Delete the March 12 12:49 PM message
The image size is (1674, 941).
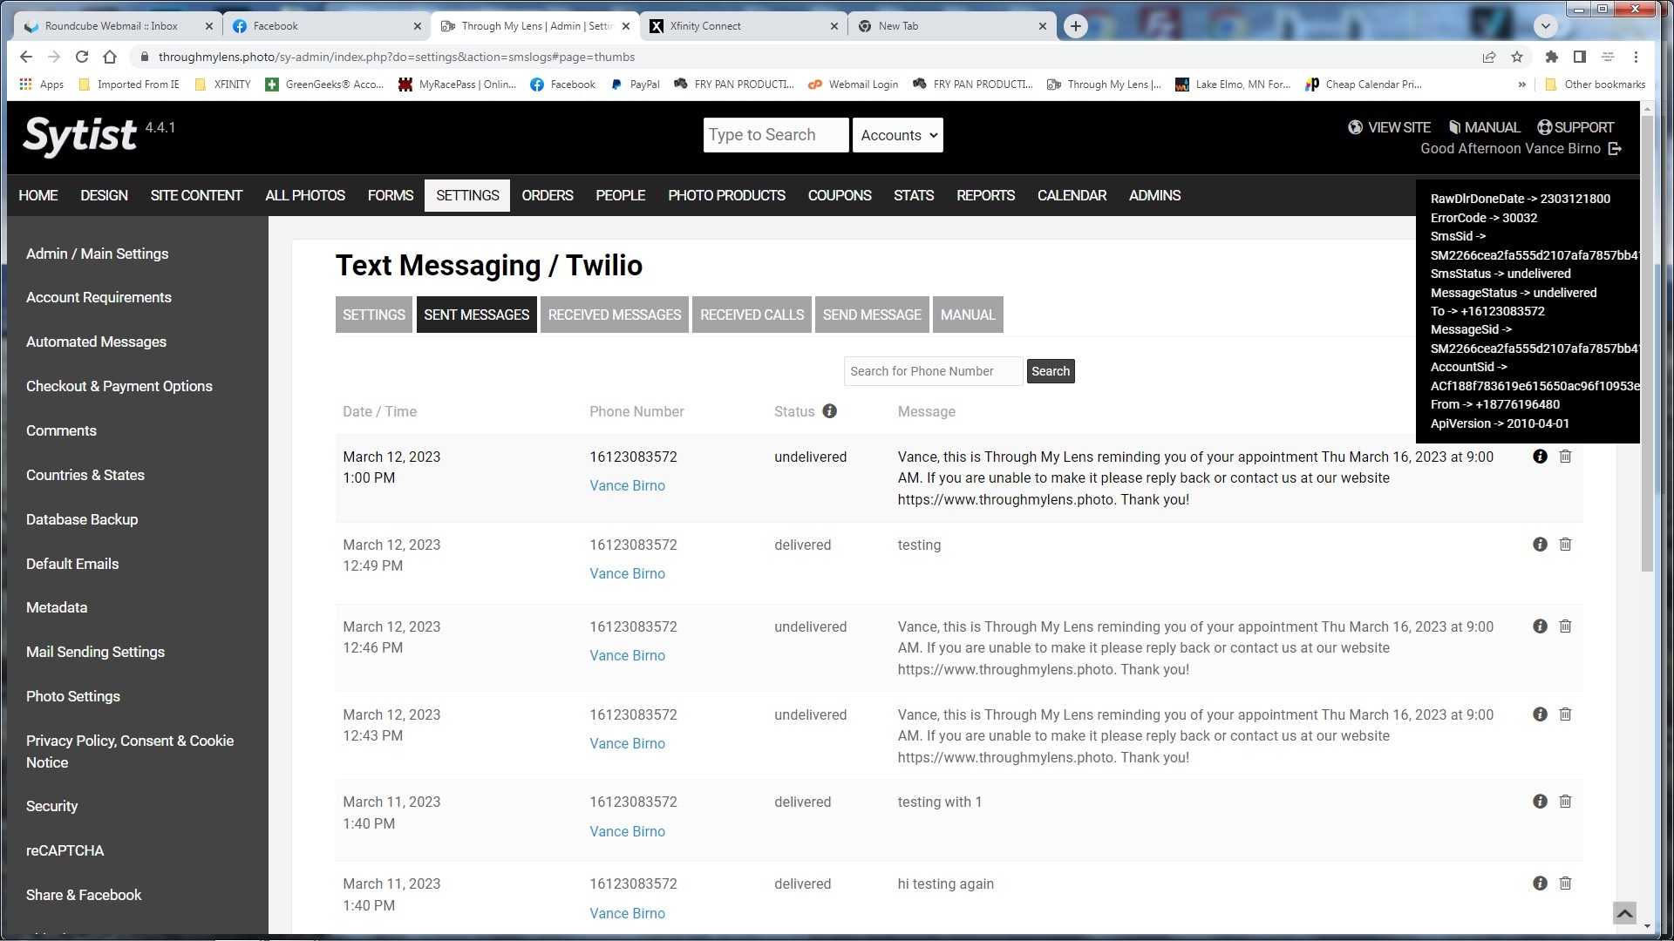(1565, 545)
